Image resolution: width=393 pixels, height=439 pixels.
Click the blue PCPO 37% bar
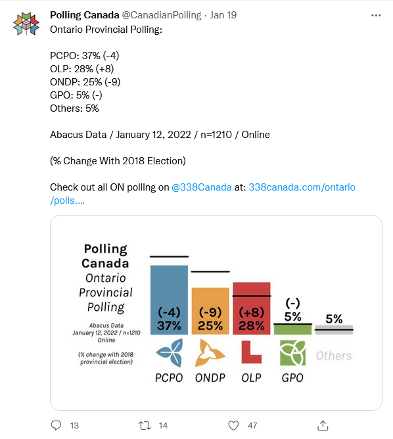click(169, 300)
